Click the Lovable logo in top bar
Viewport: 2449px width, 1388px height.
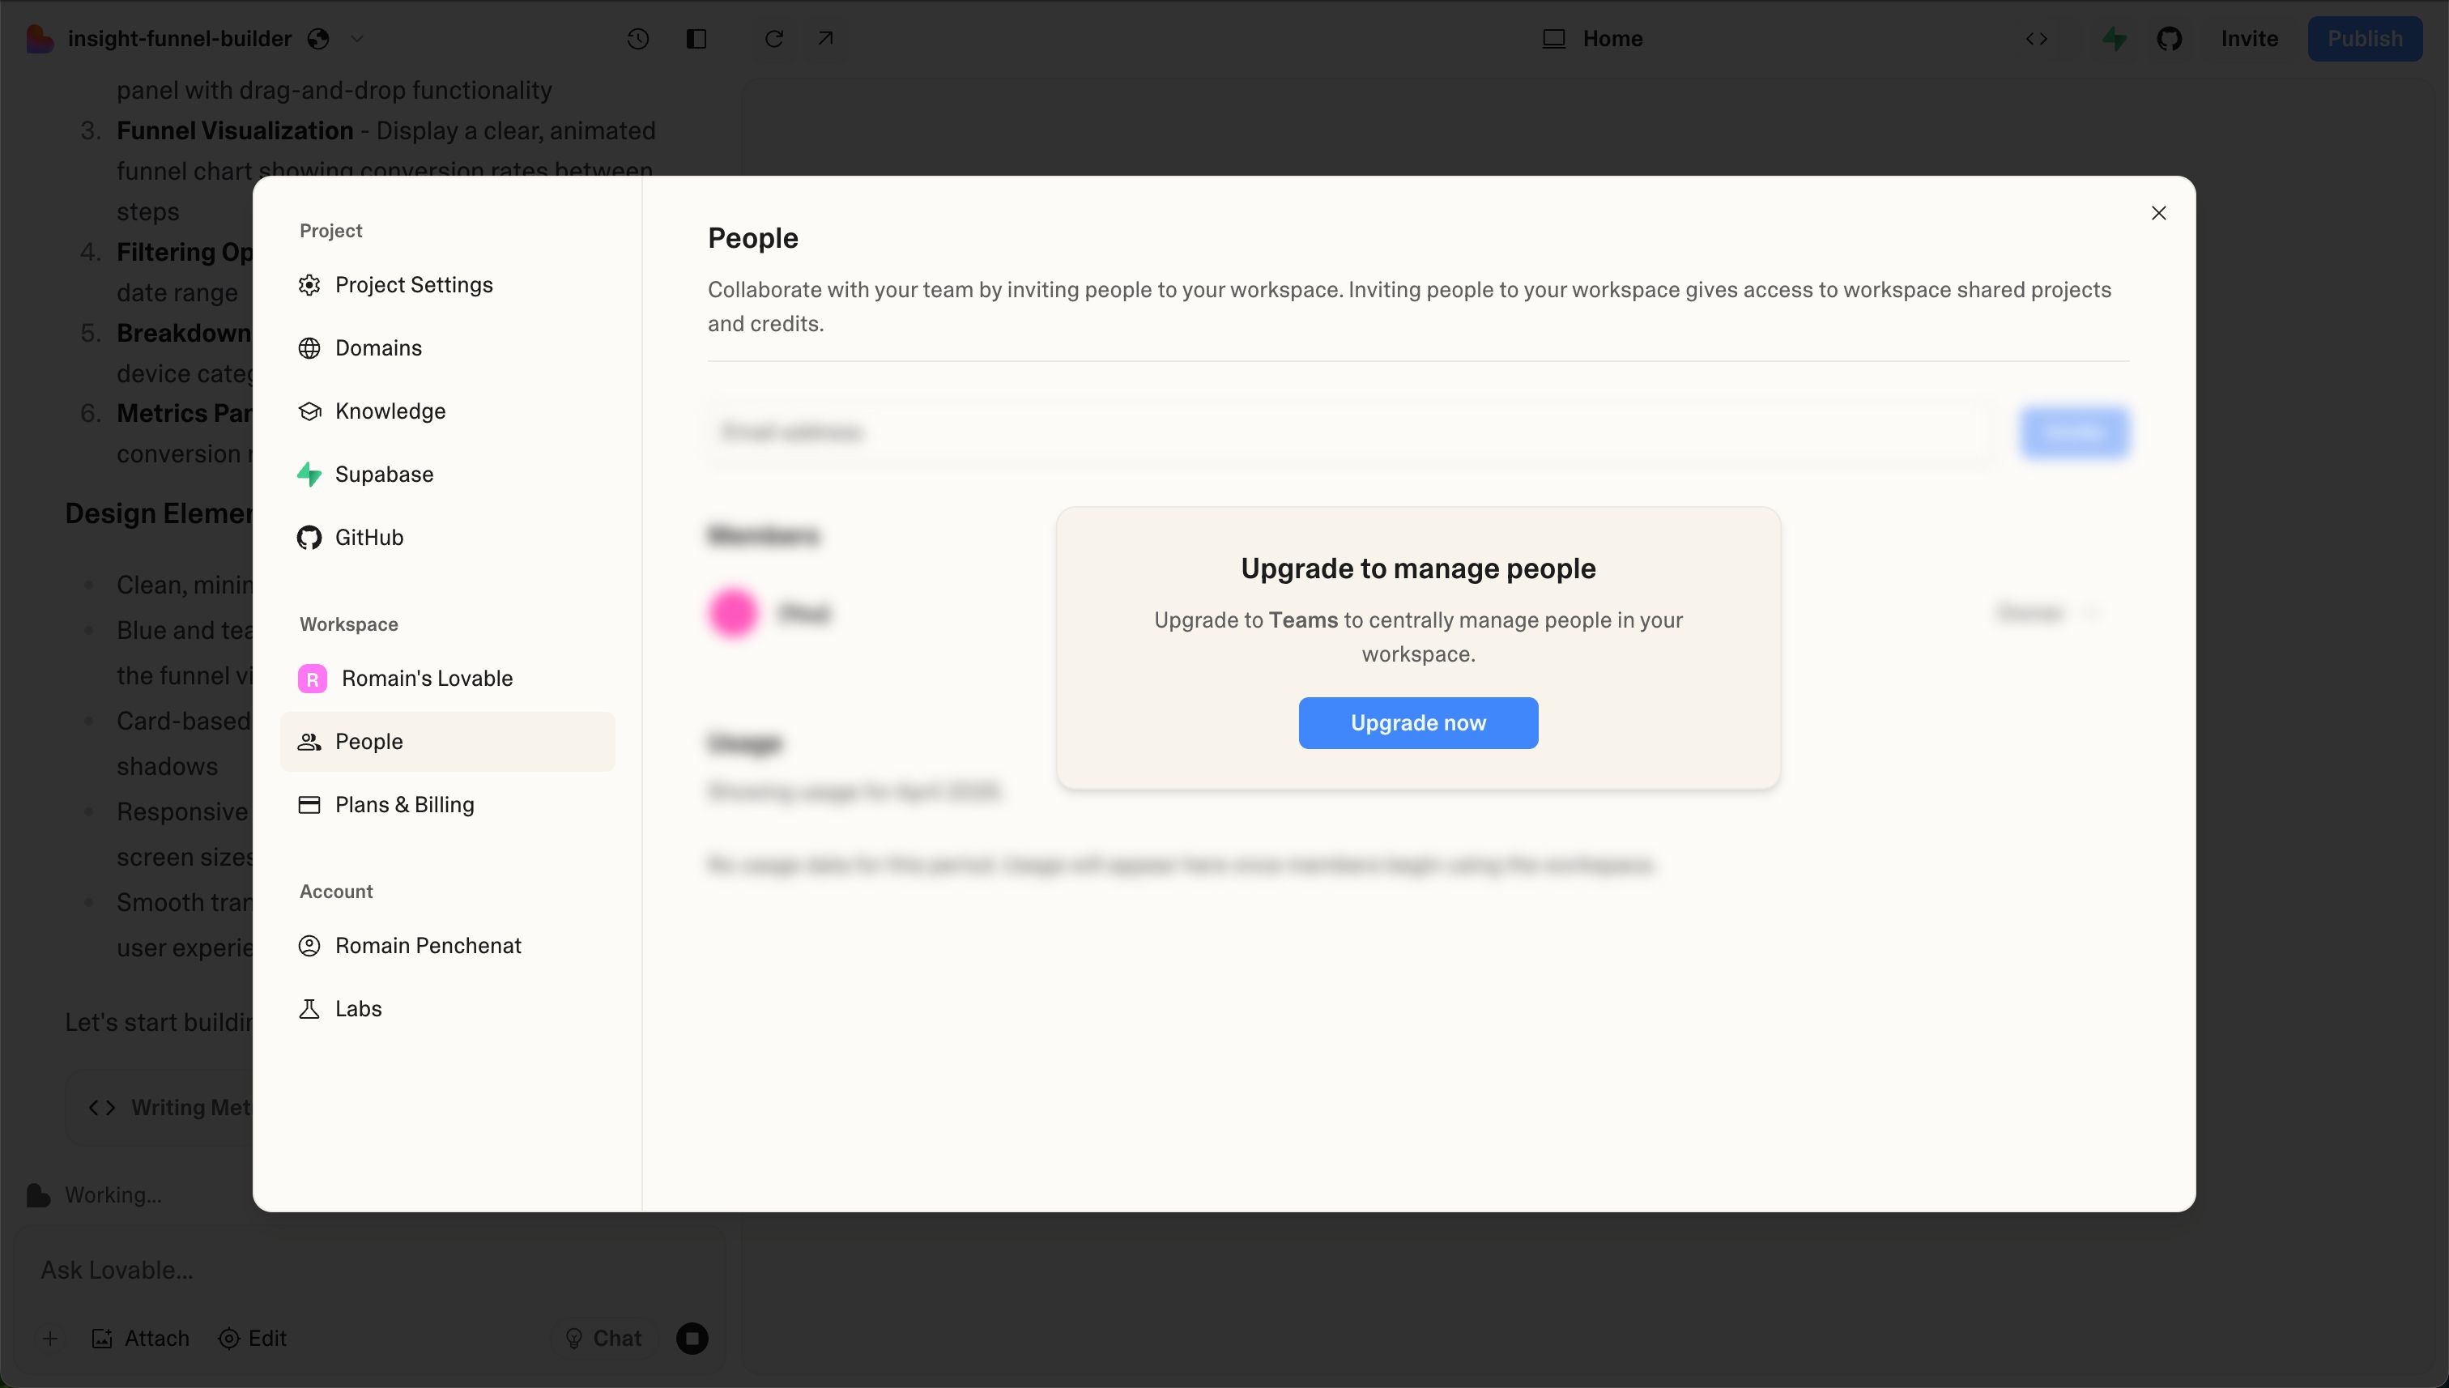(39, 38)
